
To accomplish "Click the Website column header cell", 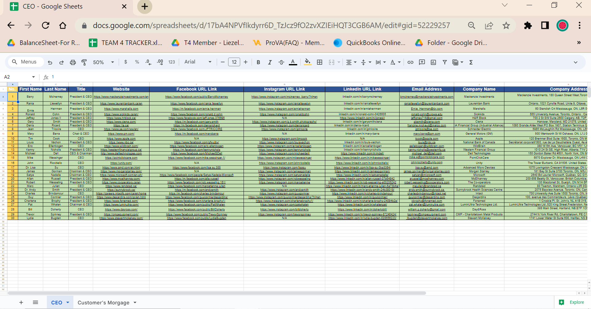I will pyautogui.click(x=121, y=89).
